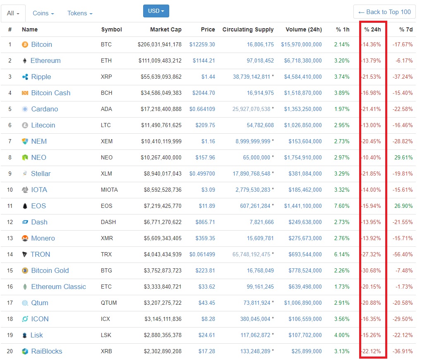Click the Cardano logo icon
The width and height of the screenshot is (427, 359).
point(25,109)
